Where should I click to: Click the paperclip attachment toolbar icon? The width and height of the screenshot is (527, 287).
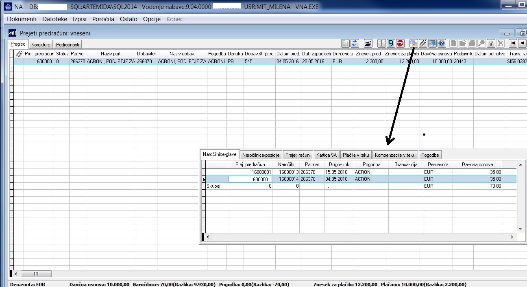point(423,43)
